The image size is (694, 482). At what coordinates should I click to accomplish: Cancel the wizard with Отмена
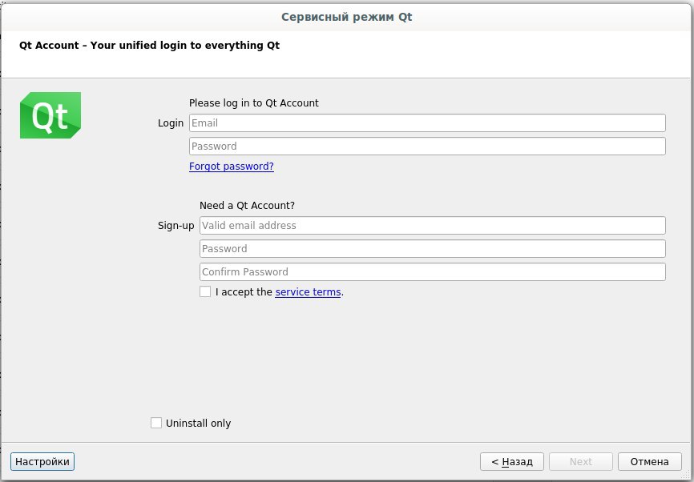tap(650, 462)
